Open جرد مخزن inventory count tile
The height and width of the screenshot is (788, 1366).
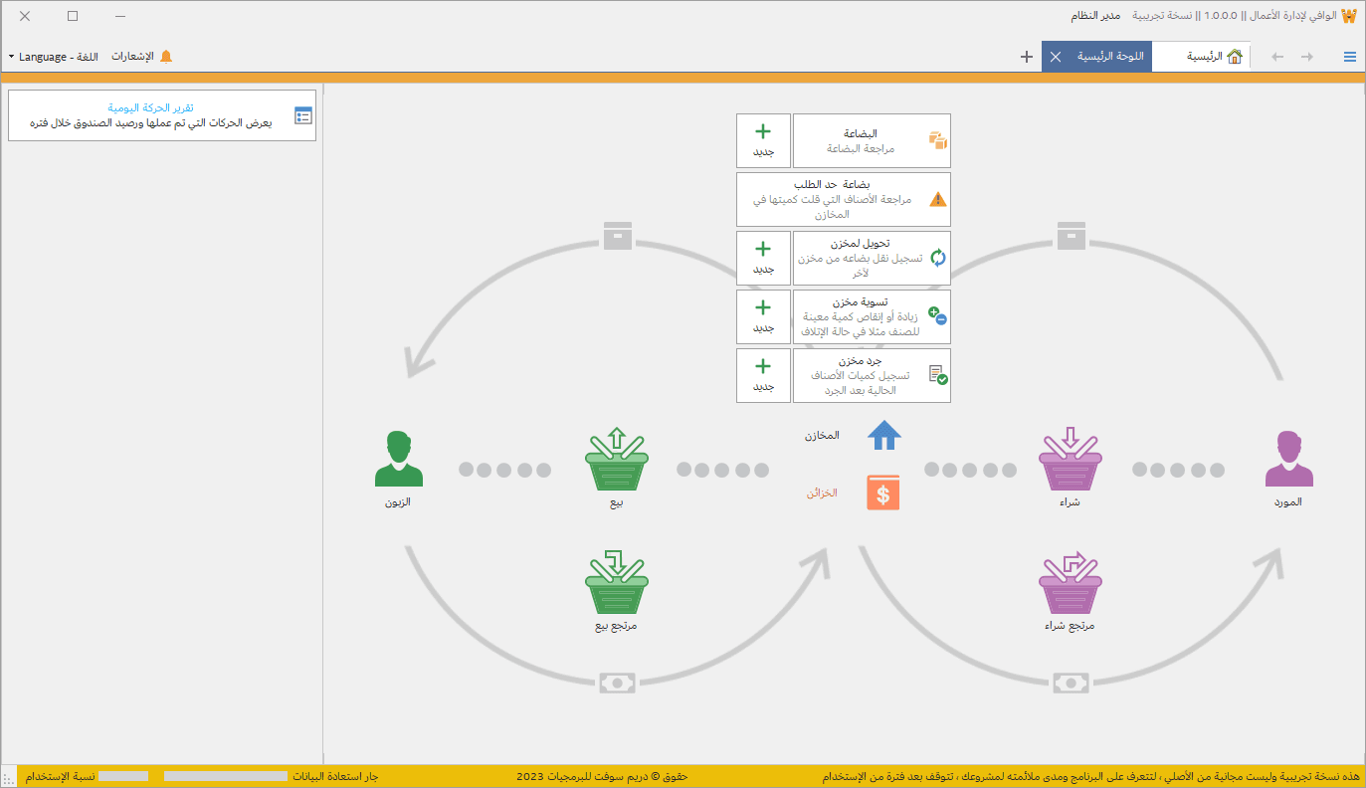[872, 375]
